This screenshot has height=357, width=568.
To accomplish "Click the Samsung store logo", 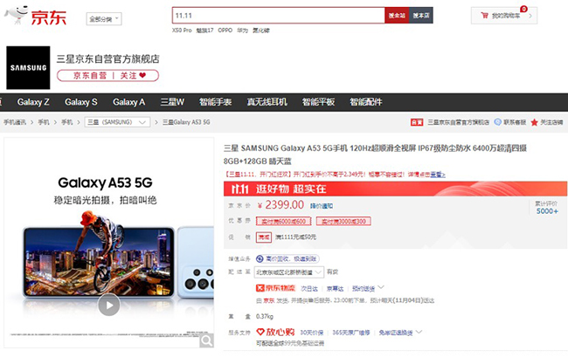I will (28, 67).
